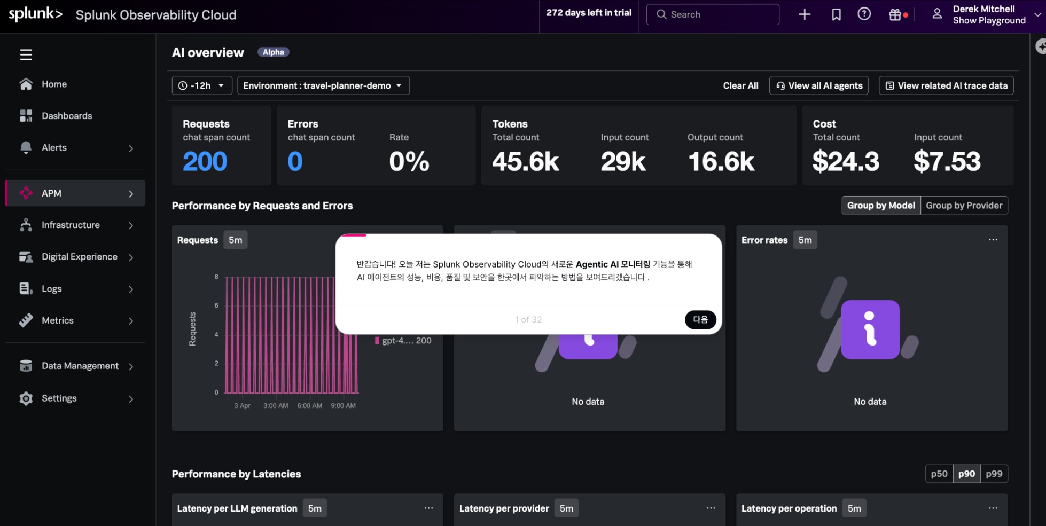Open the account menu chevron by Derek Mitchell
1046x526 pixels.
pyautogui.click(x=1037, y=15)
